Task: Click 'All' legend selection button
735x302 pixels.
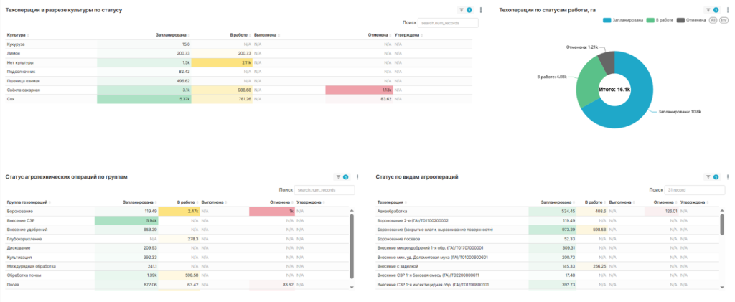Action: click(x=713, y=20)
